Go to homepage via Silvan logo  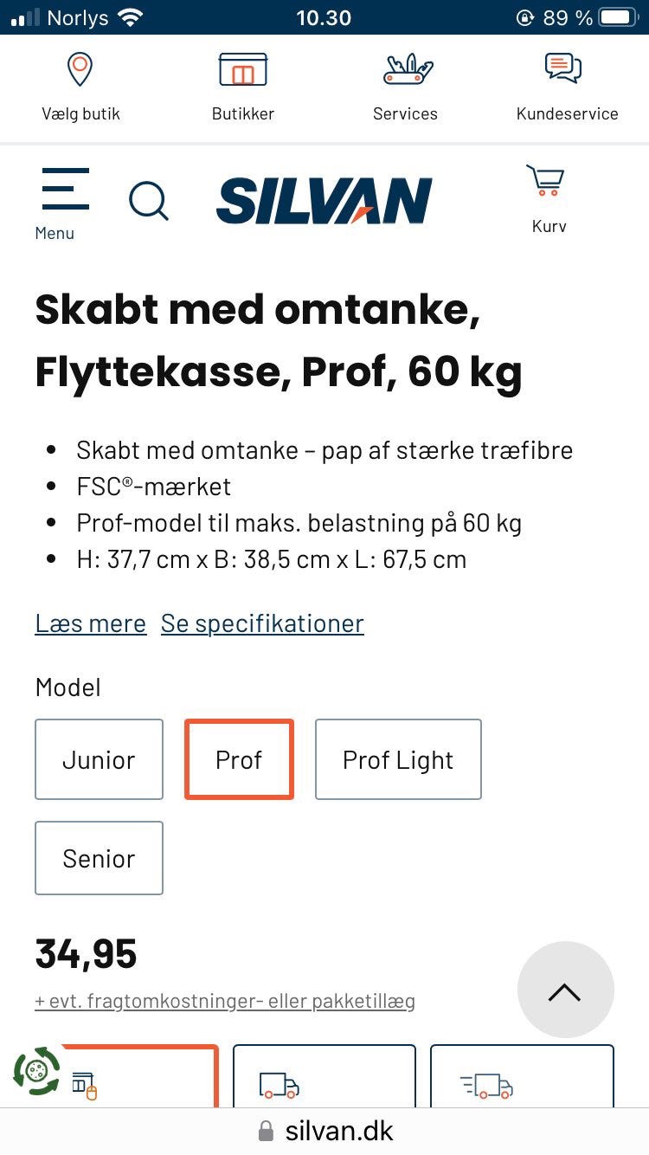[324, 201]
